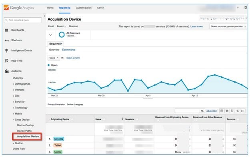Open the Export dropdown

tap(61, 26)
